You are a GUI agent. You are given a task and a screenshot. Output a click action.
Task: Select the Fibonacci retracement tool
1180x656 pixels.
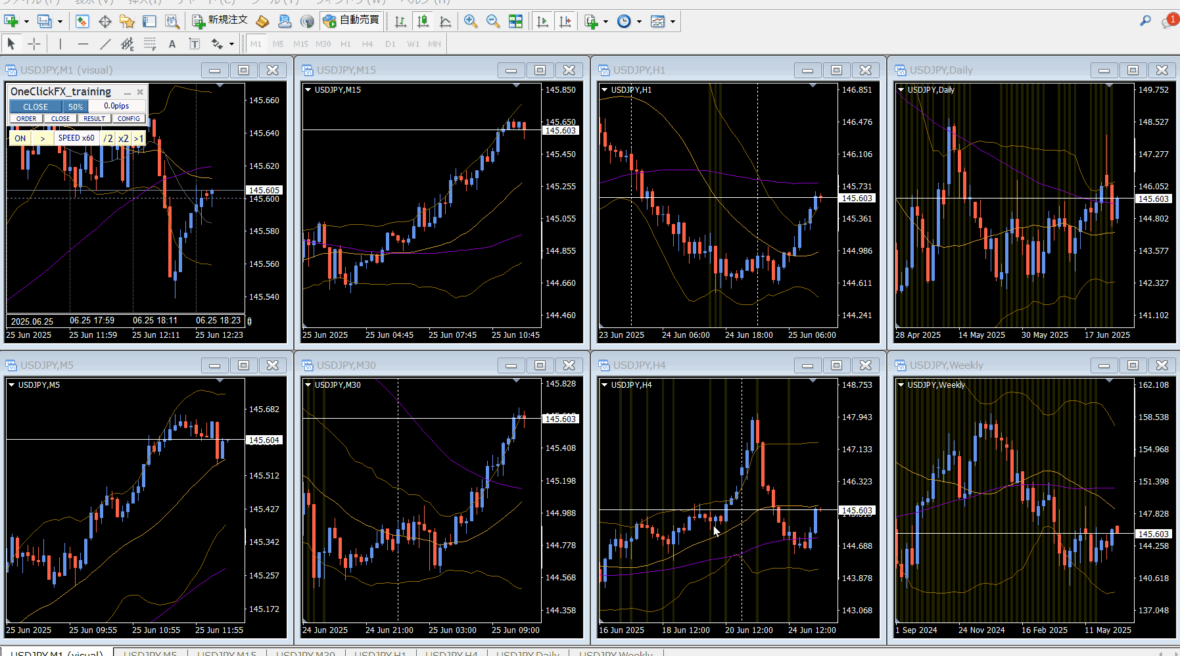pos(150,44)
